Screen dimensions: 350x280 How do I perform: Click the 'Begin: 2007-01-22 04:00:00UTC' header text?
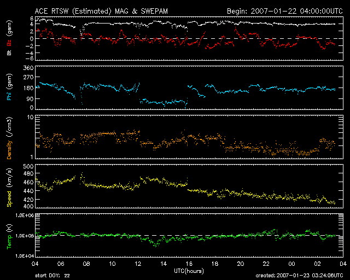pyautogui.click(x=285, y=11)
